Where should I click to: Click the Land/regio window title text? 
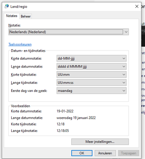[19, 7]
